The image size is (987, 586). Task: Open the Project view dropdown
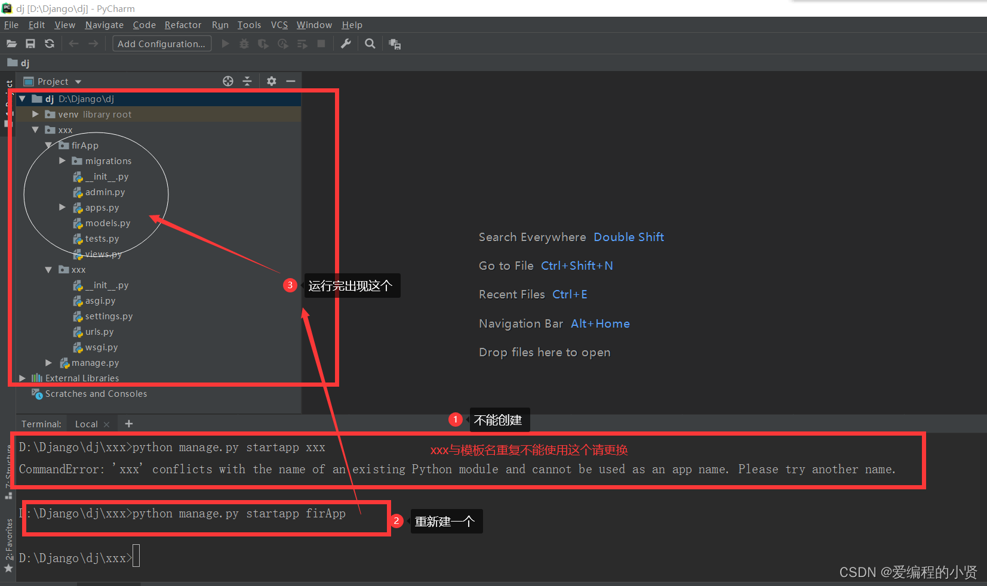[x=78, y=82]
